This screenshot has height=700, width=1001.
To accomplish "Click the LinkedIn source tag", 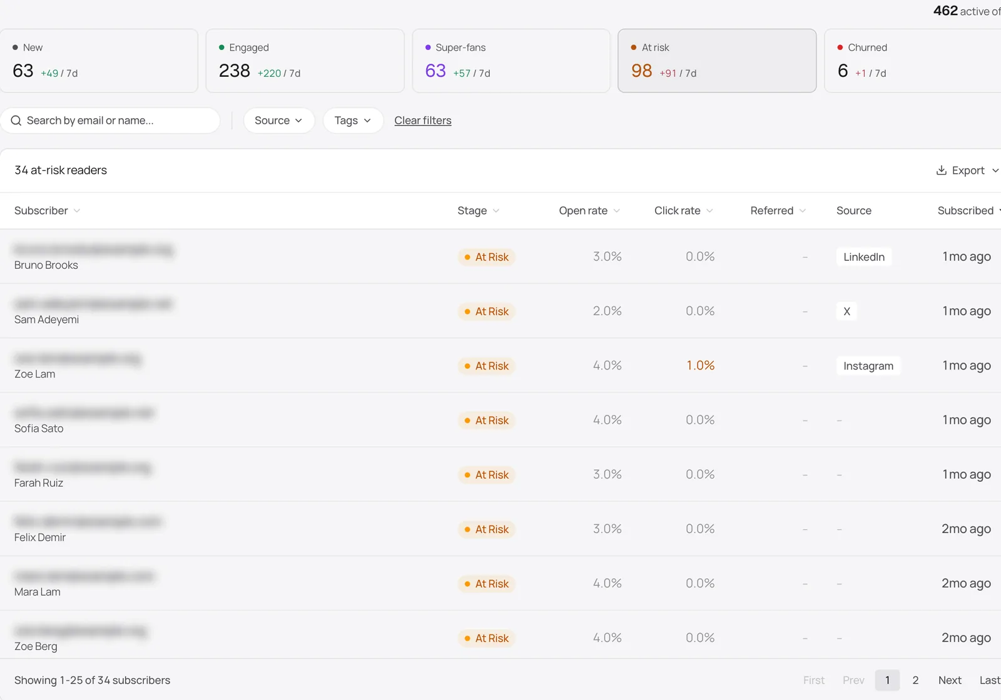I will (864, 257).
